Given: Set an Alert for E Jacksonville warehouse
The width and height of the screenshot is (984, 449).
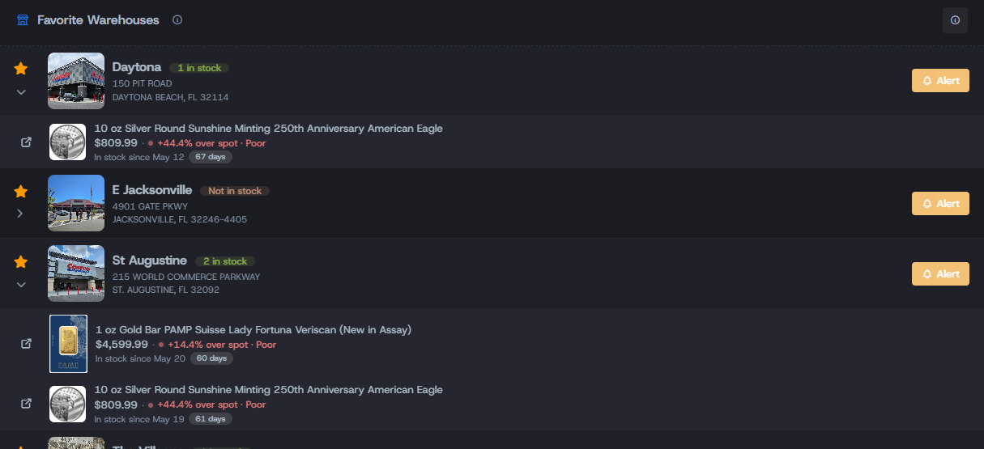Looking at the screenshot, I should tap(940, 204).
